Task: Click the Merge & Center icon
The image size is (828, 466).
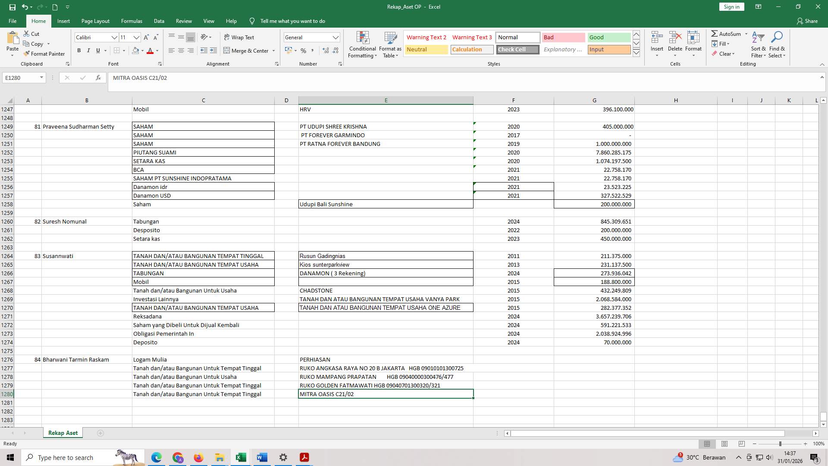Action: pos(227,50)
